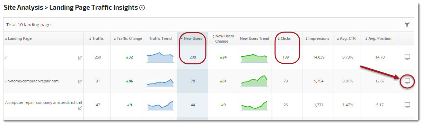423x125 pixels.
Task: Sort by New Users Change column
Action: click(223, 38)
